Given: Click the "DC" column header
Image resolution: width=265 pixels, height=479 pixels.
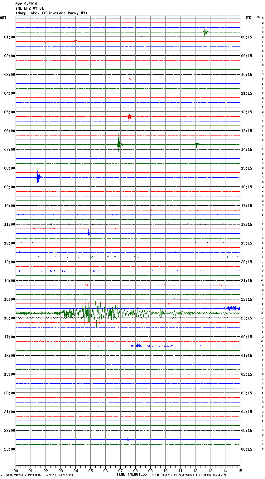Looking at the screenshot, I should pyautogui.click(x=259, y=17).
